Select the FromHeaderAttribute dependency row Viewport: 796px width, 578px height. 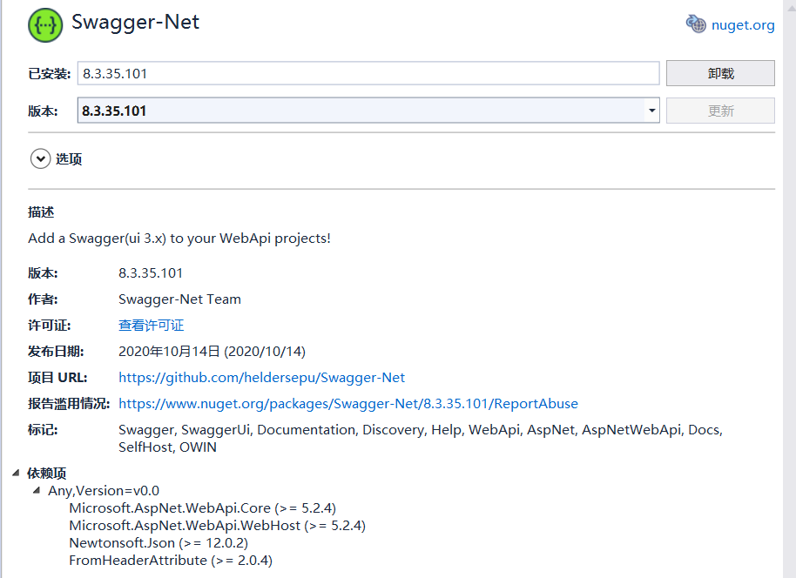pyautogui.click(x=171, y=561)
